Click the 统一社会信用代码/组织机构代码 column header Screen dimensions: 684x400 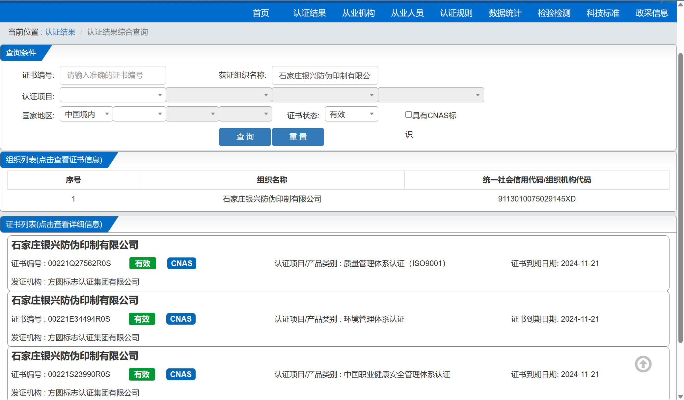pos(537,180)
